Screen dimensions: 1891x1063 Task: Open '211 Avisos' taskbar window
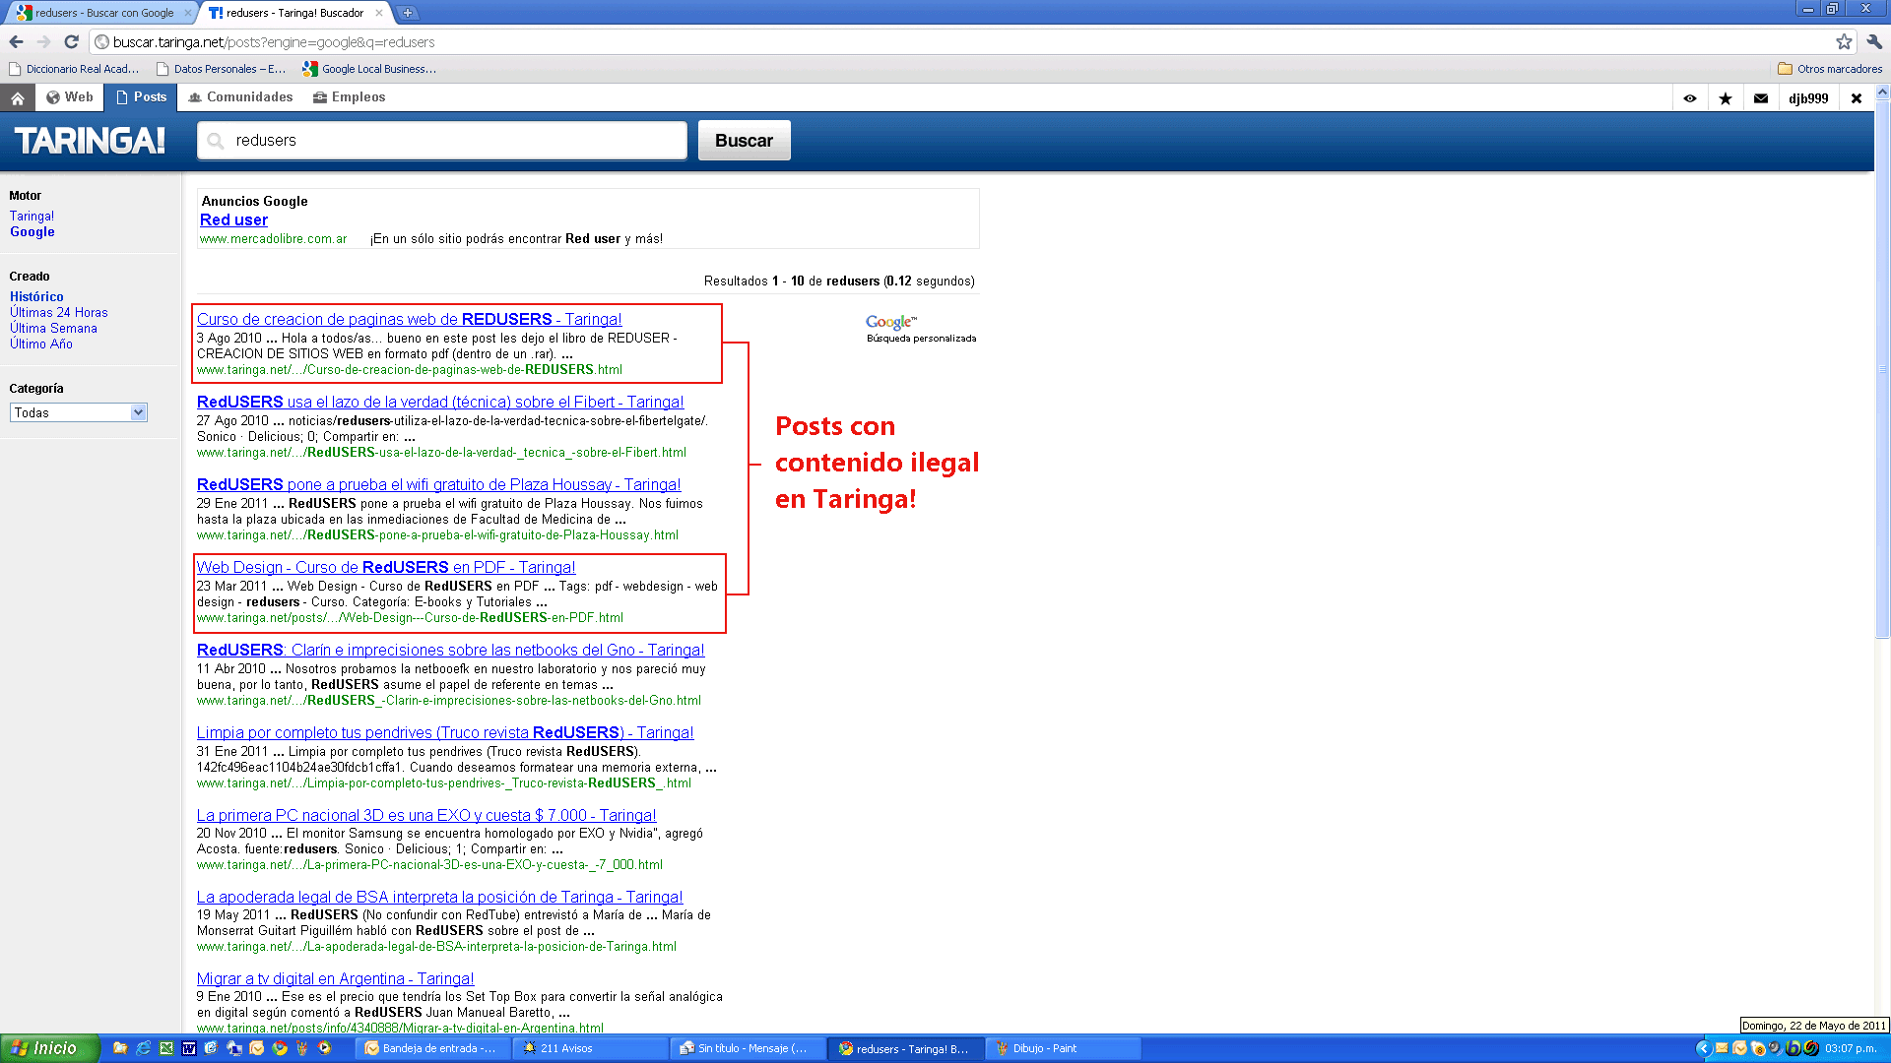[590, 1048]
